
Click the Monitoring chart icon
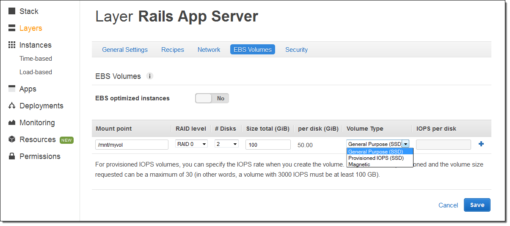[12, 123]
